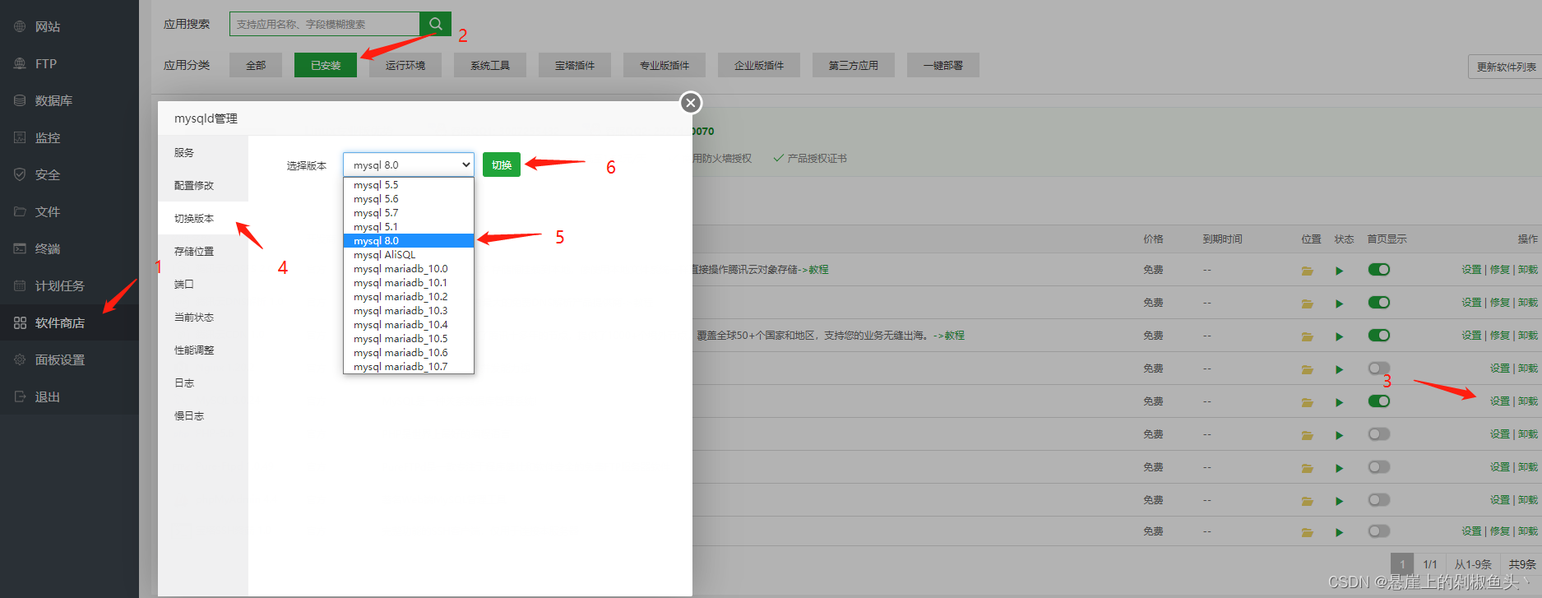This screenshot has height=598, width=1542.
Task: Open the 选择版本 version select box
Action: pos(409,165)
